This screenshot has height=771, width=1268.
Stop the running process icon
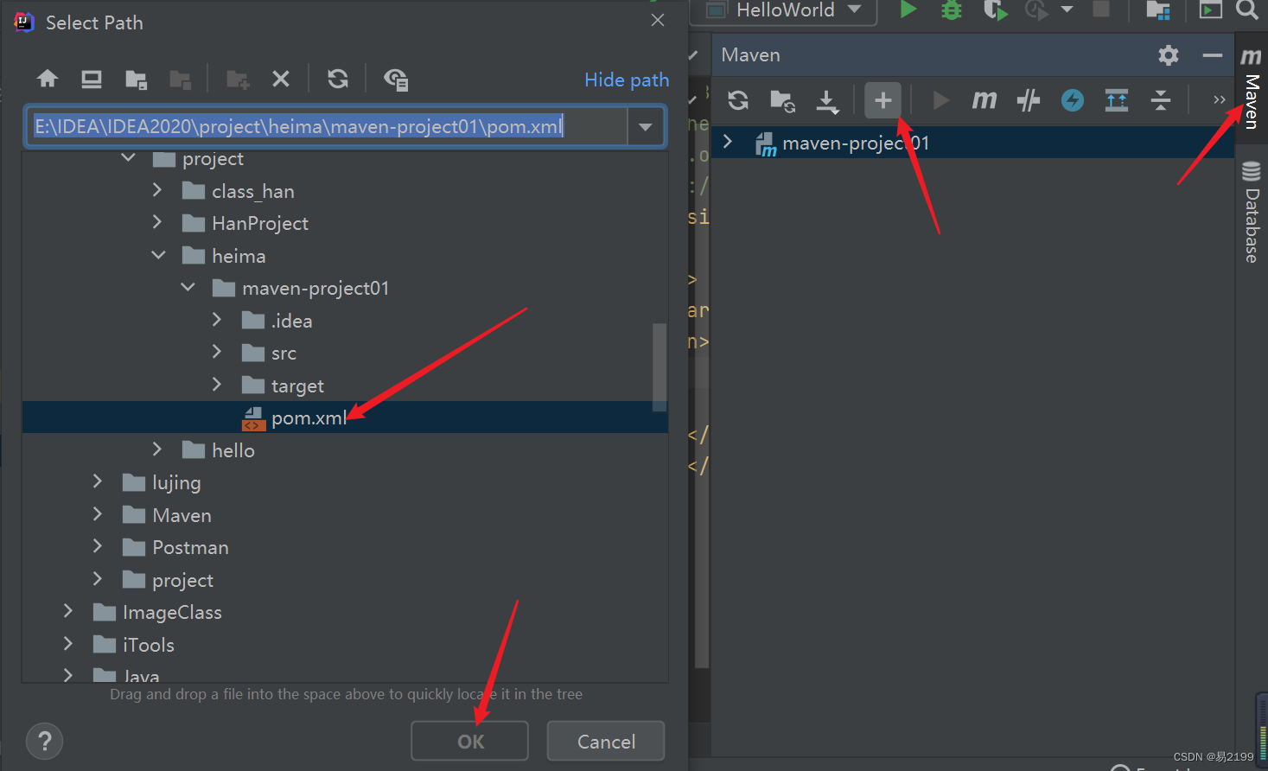1101,10
